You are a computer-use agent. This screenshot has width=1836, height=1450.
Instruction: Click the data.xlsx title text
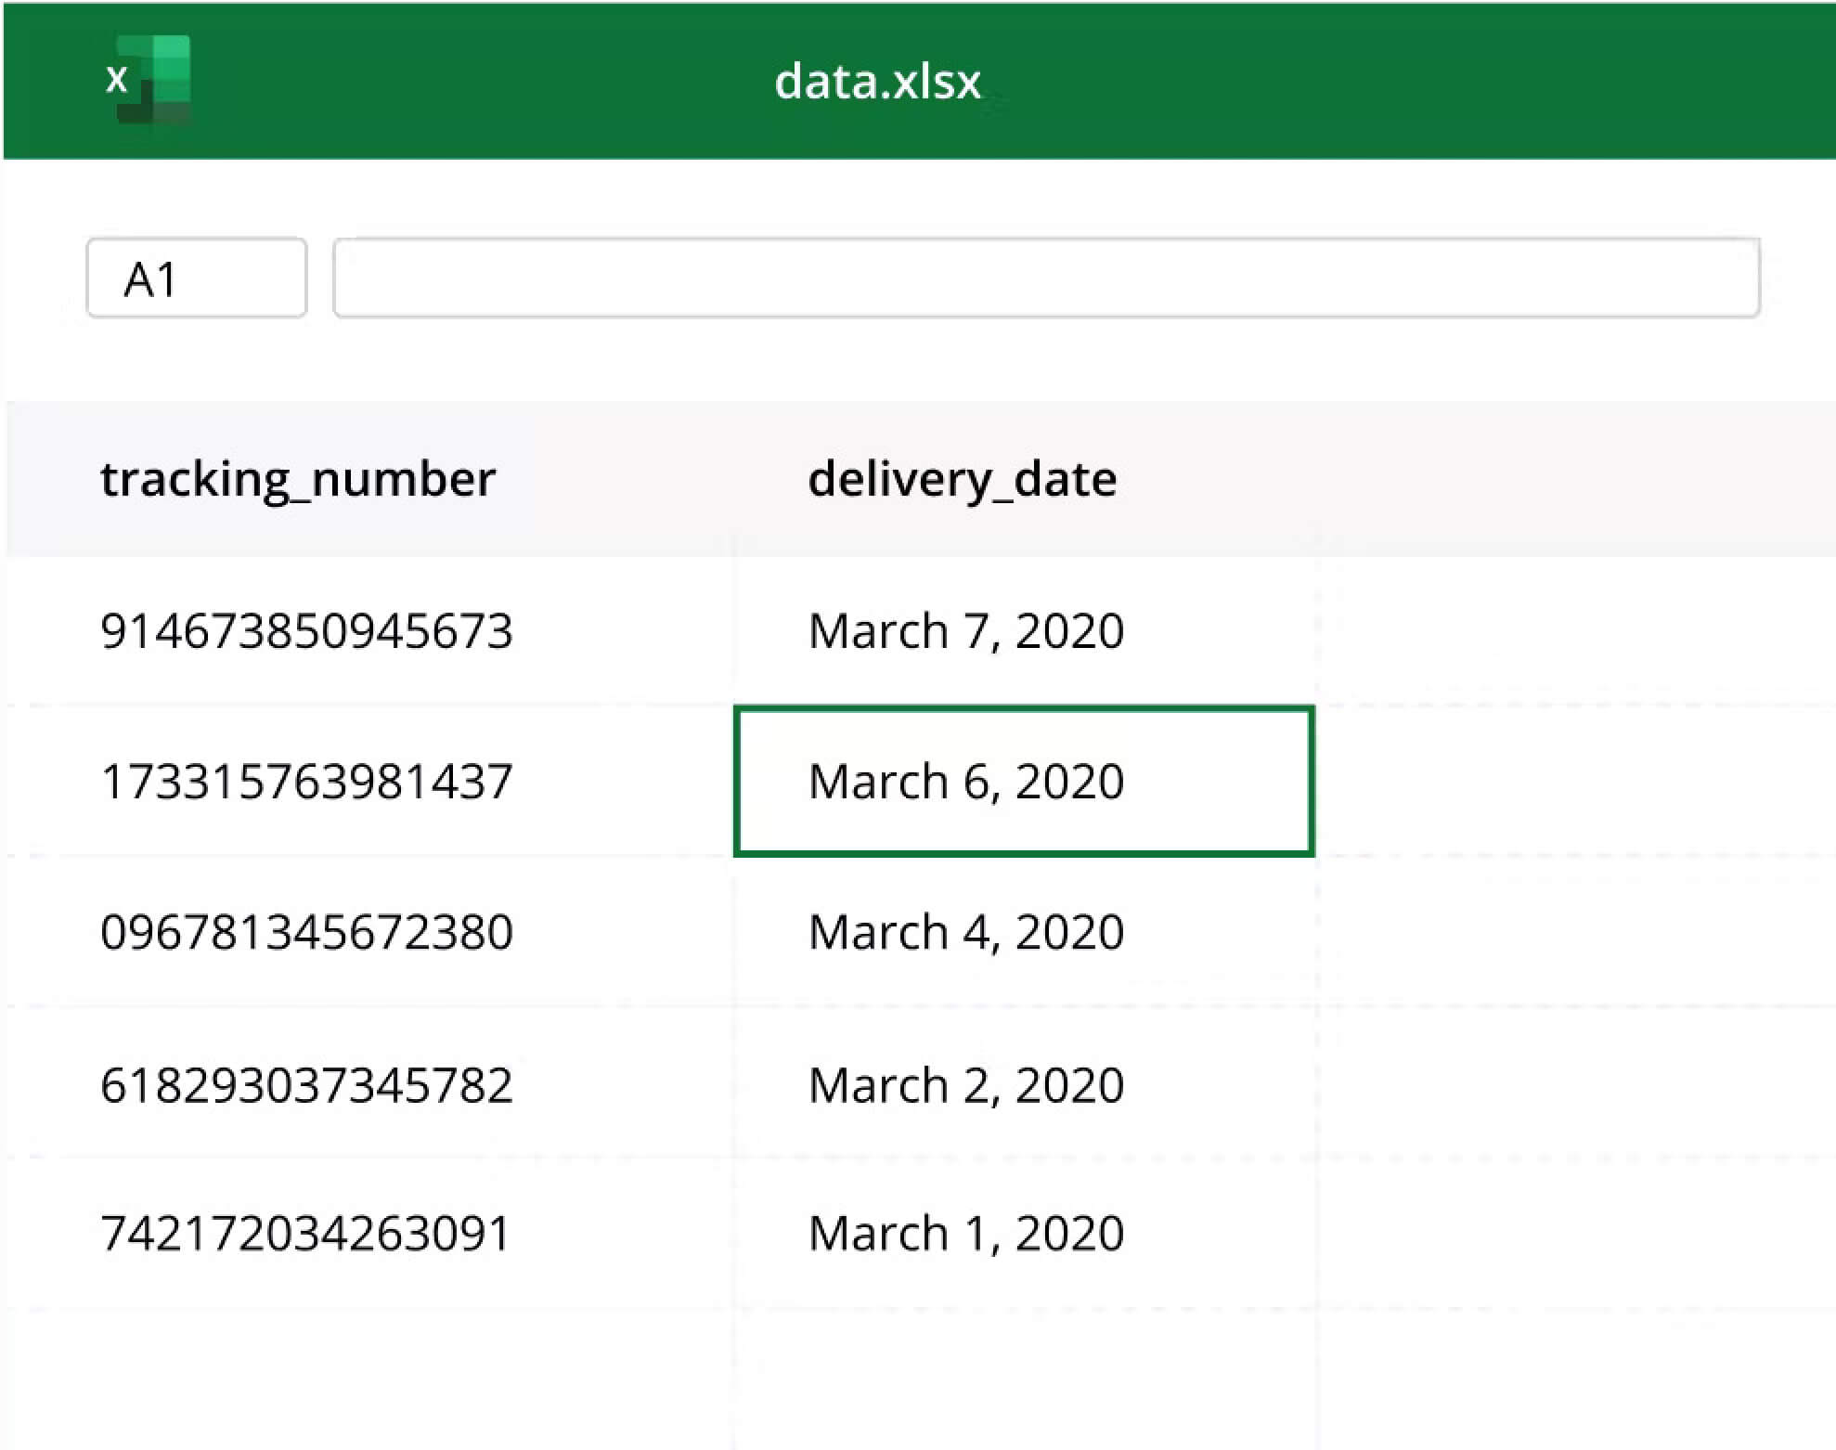[876, 82]
